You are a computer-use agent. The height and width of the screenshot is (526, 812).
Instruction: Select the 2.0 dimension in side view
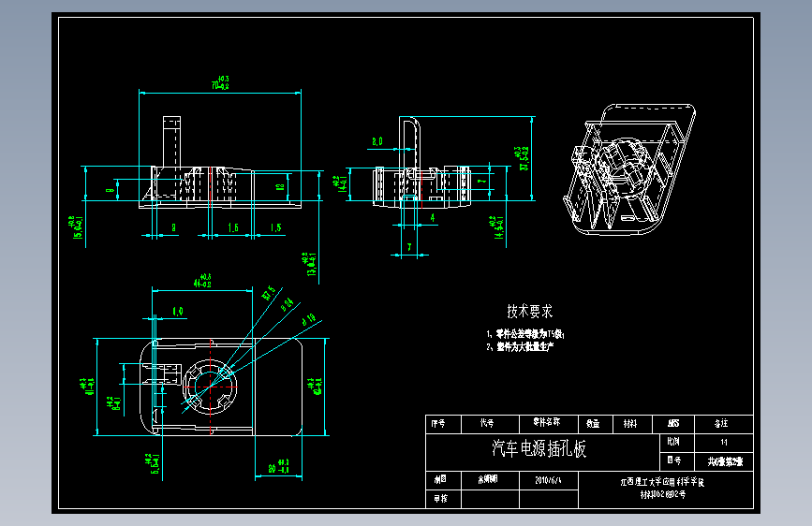click(x=377, y=141)
